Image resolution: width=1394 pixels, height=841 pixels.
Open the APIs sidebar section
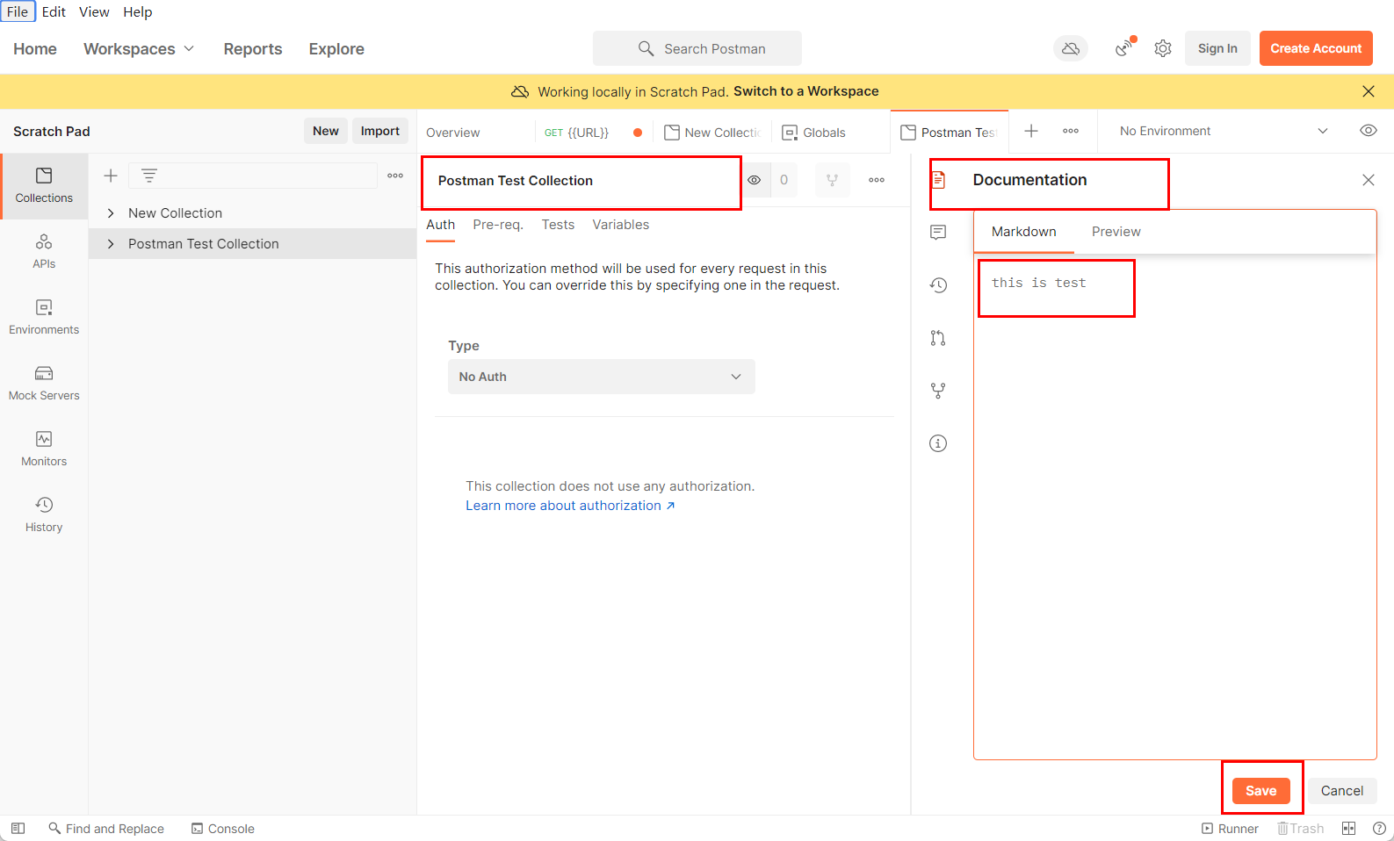pyautogui.click(x=44, y=251)
